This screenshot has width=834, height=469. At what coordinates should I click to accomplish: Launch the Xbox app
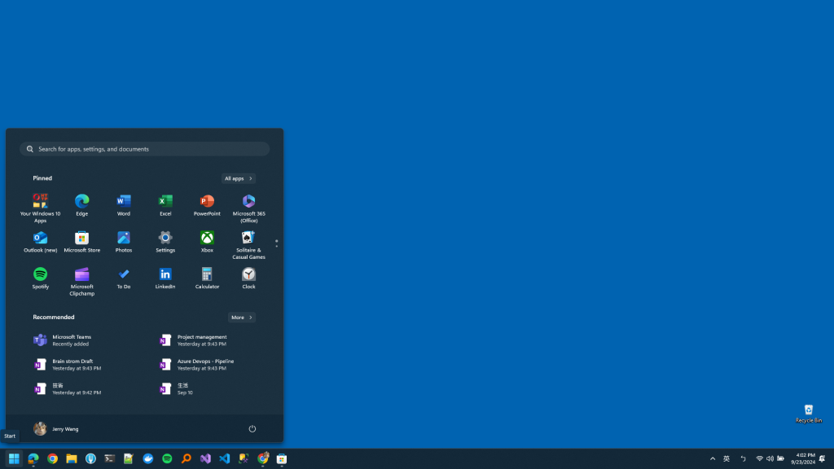coord(207,242)
